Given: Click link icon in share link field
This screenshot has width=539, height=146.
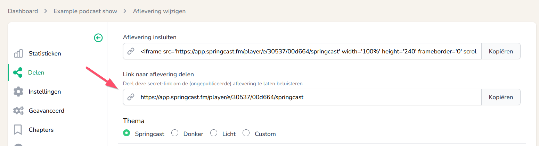Looking at the screenshot, I should tap(131, 97).
